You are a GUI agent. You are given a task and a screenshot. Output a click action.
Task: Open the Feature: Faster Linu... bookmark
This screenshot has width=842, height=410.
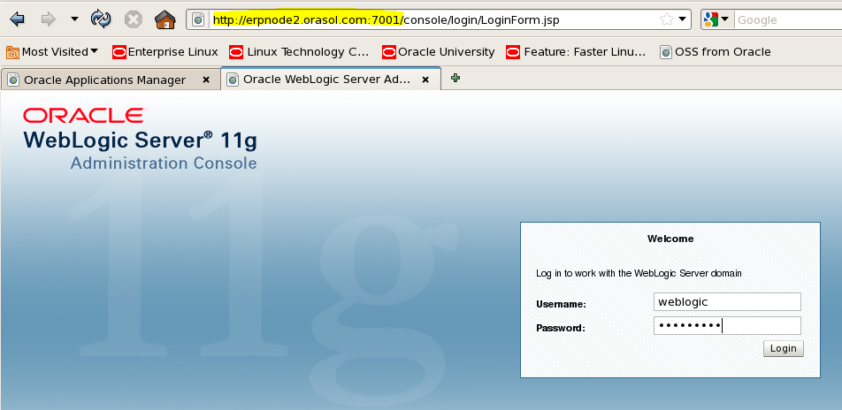tap(576, 52)
